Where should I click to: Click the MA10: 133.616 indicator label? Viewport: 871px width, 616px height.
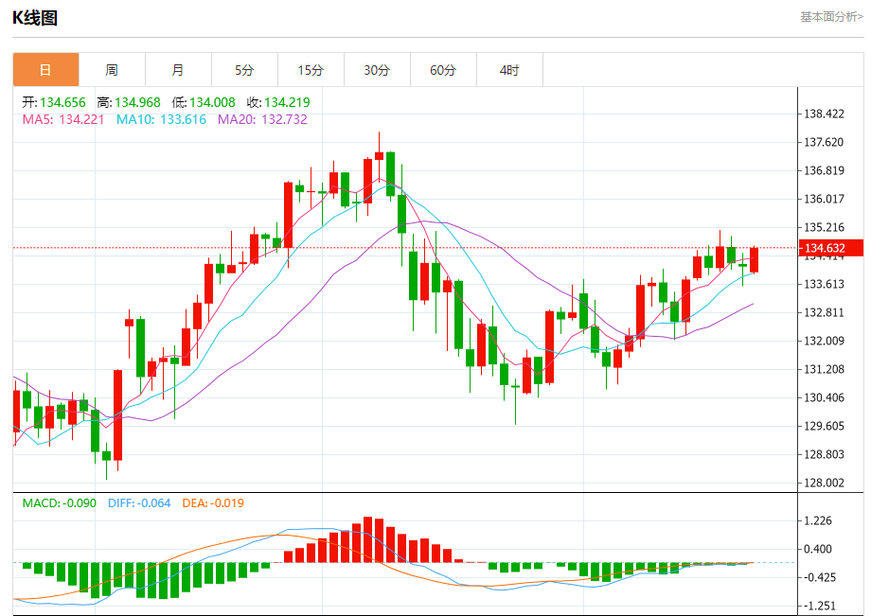161,119
